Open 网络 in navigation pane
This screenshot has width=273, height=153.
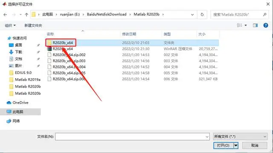click(13, 121)
